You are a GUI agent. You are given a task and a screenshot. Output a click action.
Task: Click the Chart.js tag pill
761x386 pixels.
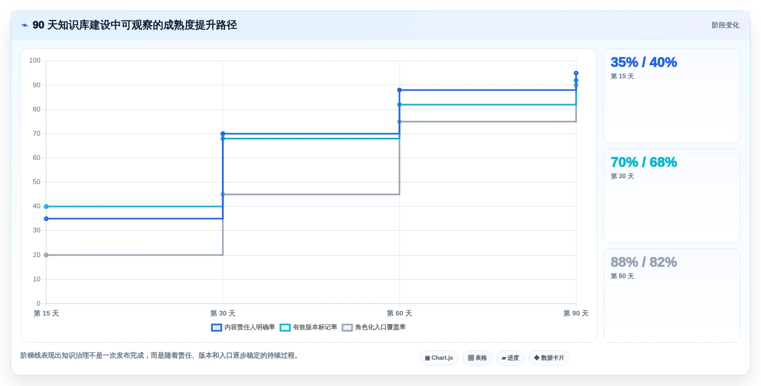pos(439,358)
